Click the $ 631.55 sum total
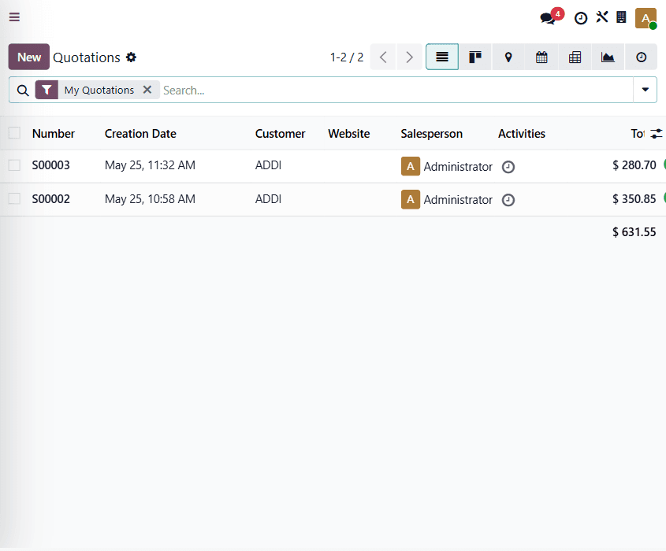The width and height of the screenshot is (666, 551). (634, 232)
